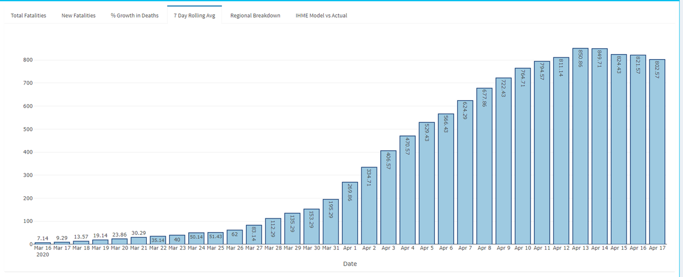Click the Apr 13 bar labeled 850.86
The height and width of the screenshot is (277, 683).
(580, 146)
